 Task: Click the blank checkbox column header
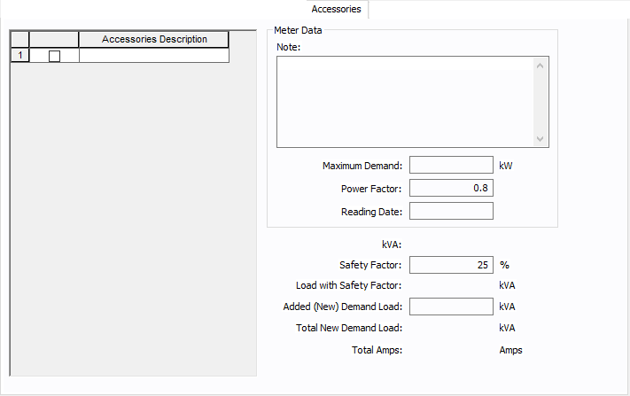[x=54, y=39]
